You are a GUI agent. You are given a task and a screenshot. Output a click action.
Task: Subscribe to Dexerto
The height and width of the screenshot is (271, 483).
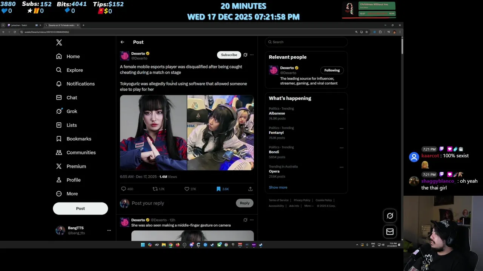pyautogui.click(x=229, y=55)
